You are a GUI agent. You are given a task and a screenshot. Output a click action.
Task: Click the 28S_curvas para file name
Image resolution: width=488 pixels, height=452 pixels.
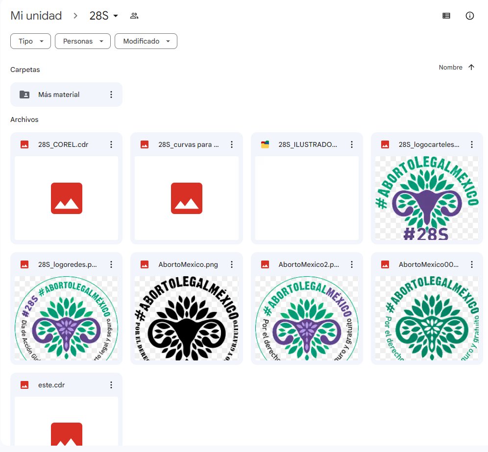189,144
